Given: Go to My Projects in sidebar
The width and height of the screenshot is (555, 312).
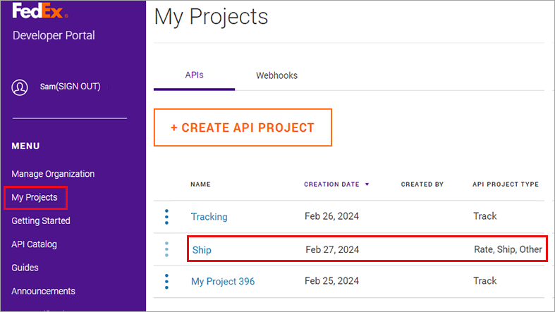Looking at the screenshot, I should pos(35,197).
